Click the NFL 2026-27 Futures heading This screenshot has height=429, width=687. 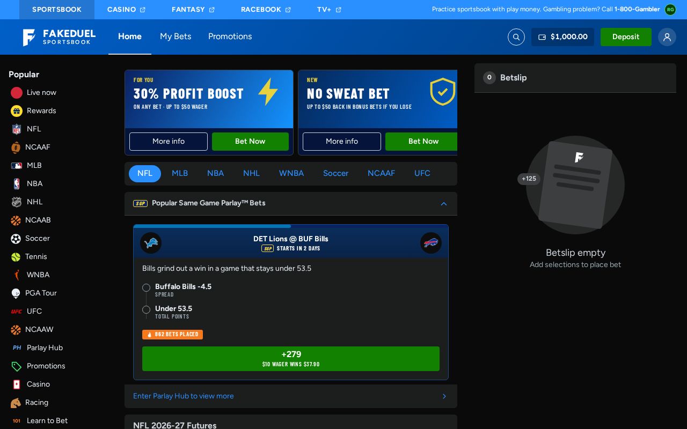175,425
